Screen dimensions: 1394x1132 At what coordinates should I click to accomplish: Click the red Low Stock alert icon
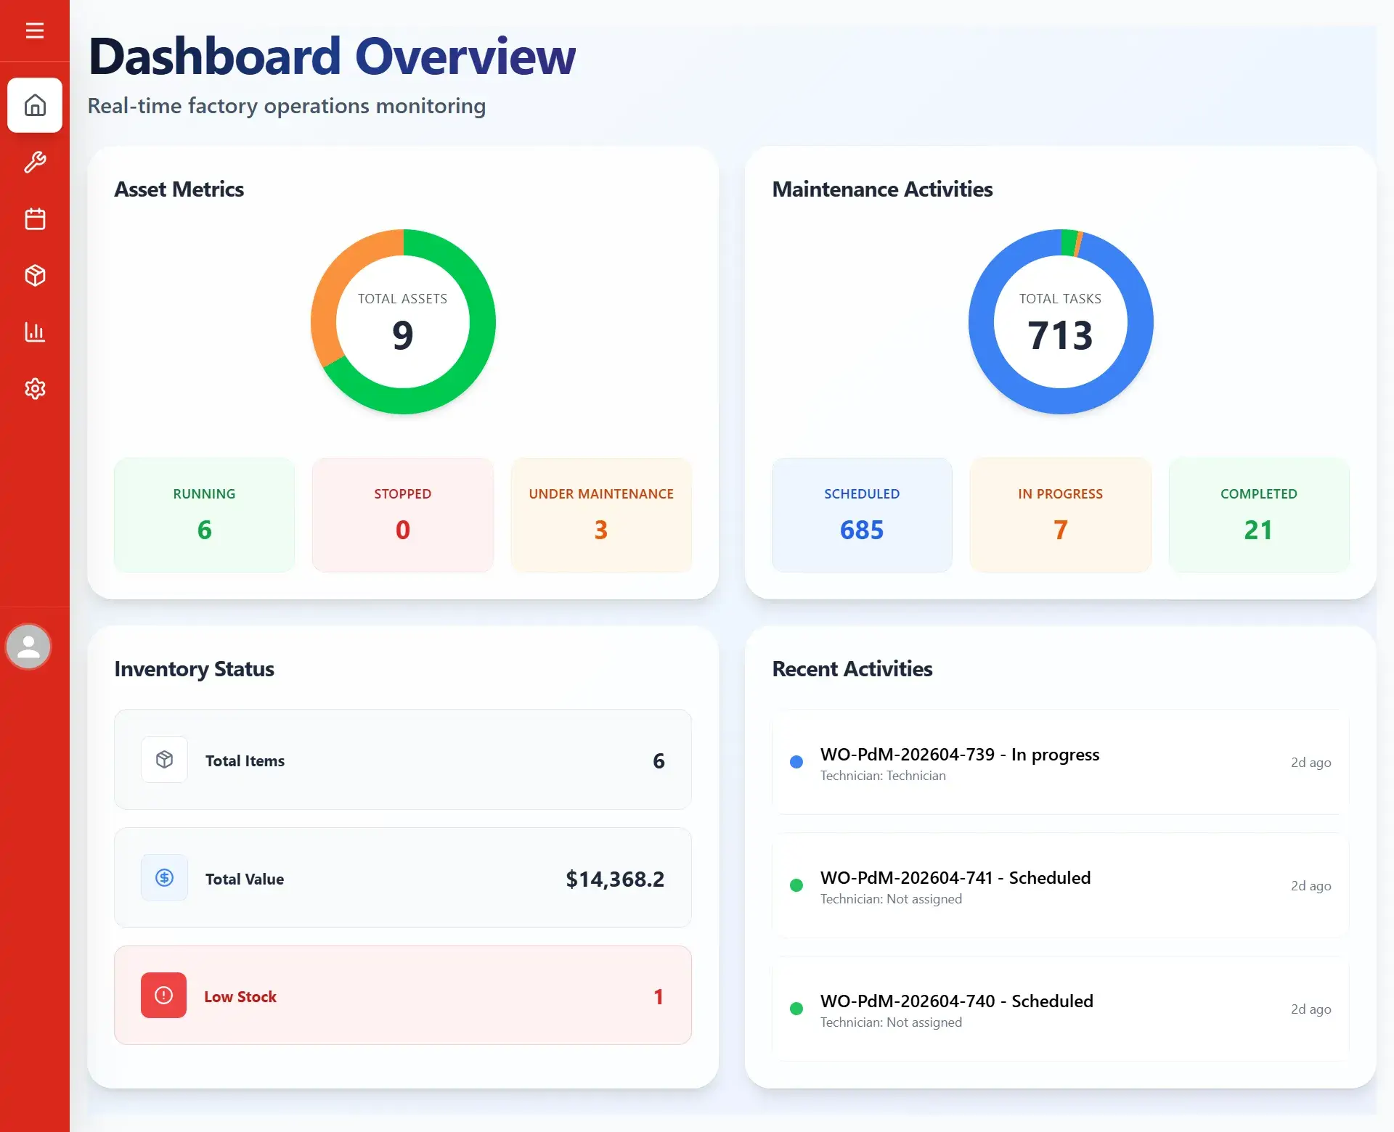click(x=163, y=995)
